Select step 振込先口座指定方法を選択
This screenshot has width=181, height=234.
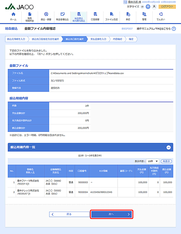(45, 39)
